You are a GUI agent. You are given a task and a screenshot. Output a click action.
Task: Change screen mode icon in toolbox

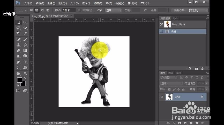click(25, 91)
